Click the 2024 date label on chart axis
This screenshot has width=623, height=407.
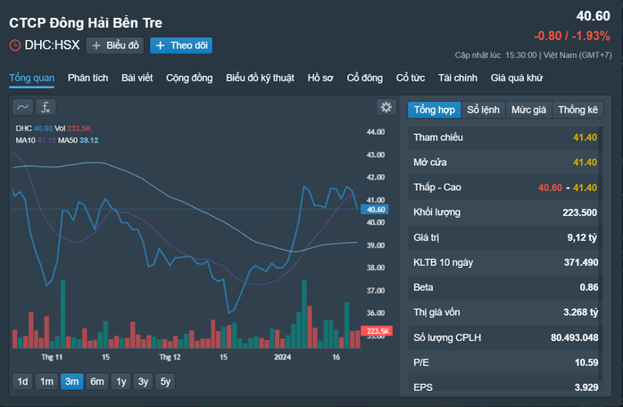283,357
